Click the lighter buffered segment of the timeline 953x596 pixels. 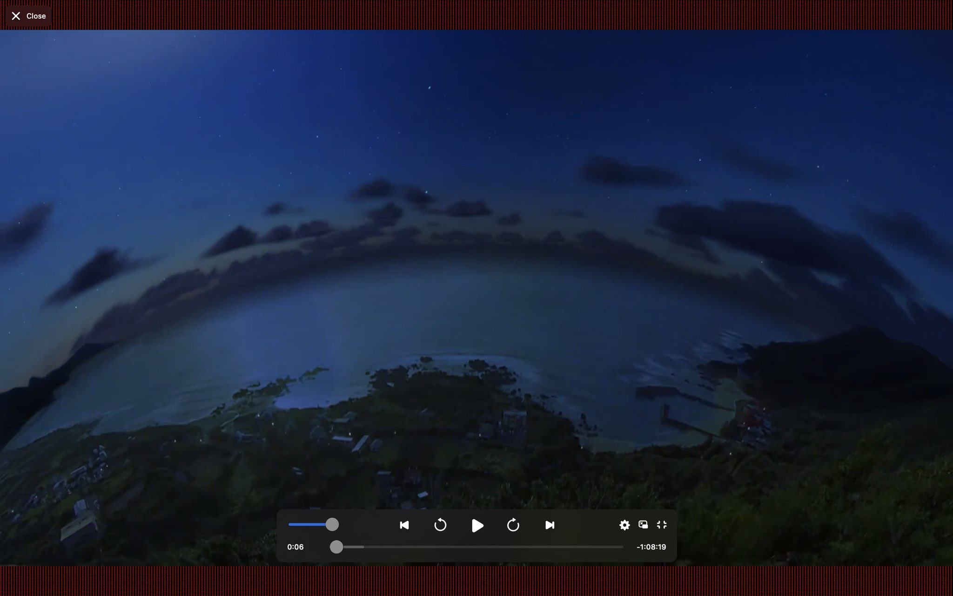pos(355,547)
